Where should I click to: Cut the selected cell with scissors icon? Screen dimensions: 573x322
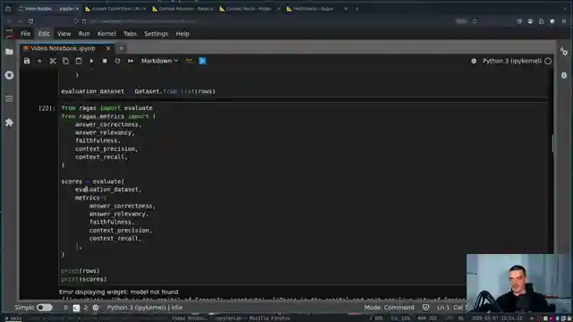tap(53, 61)
